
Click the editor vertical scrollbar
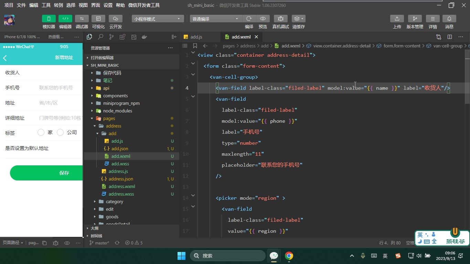467,76
